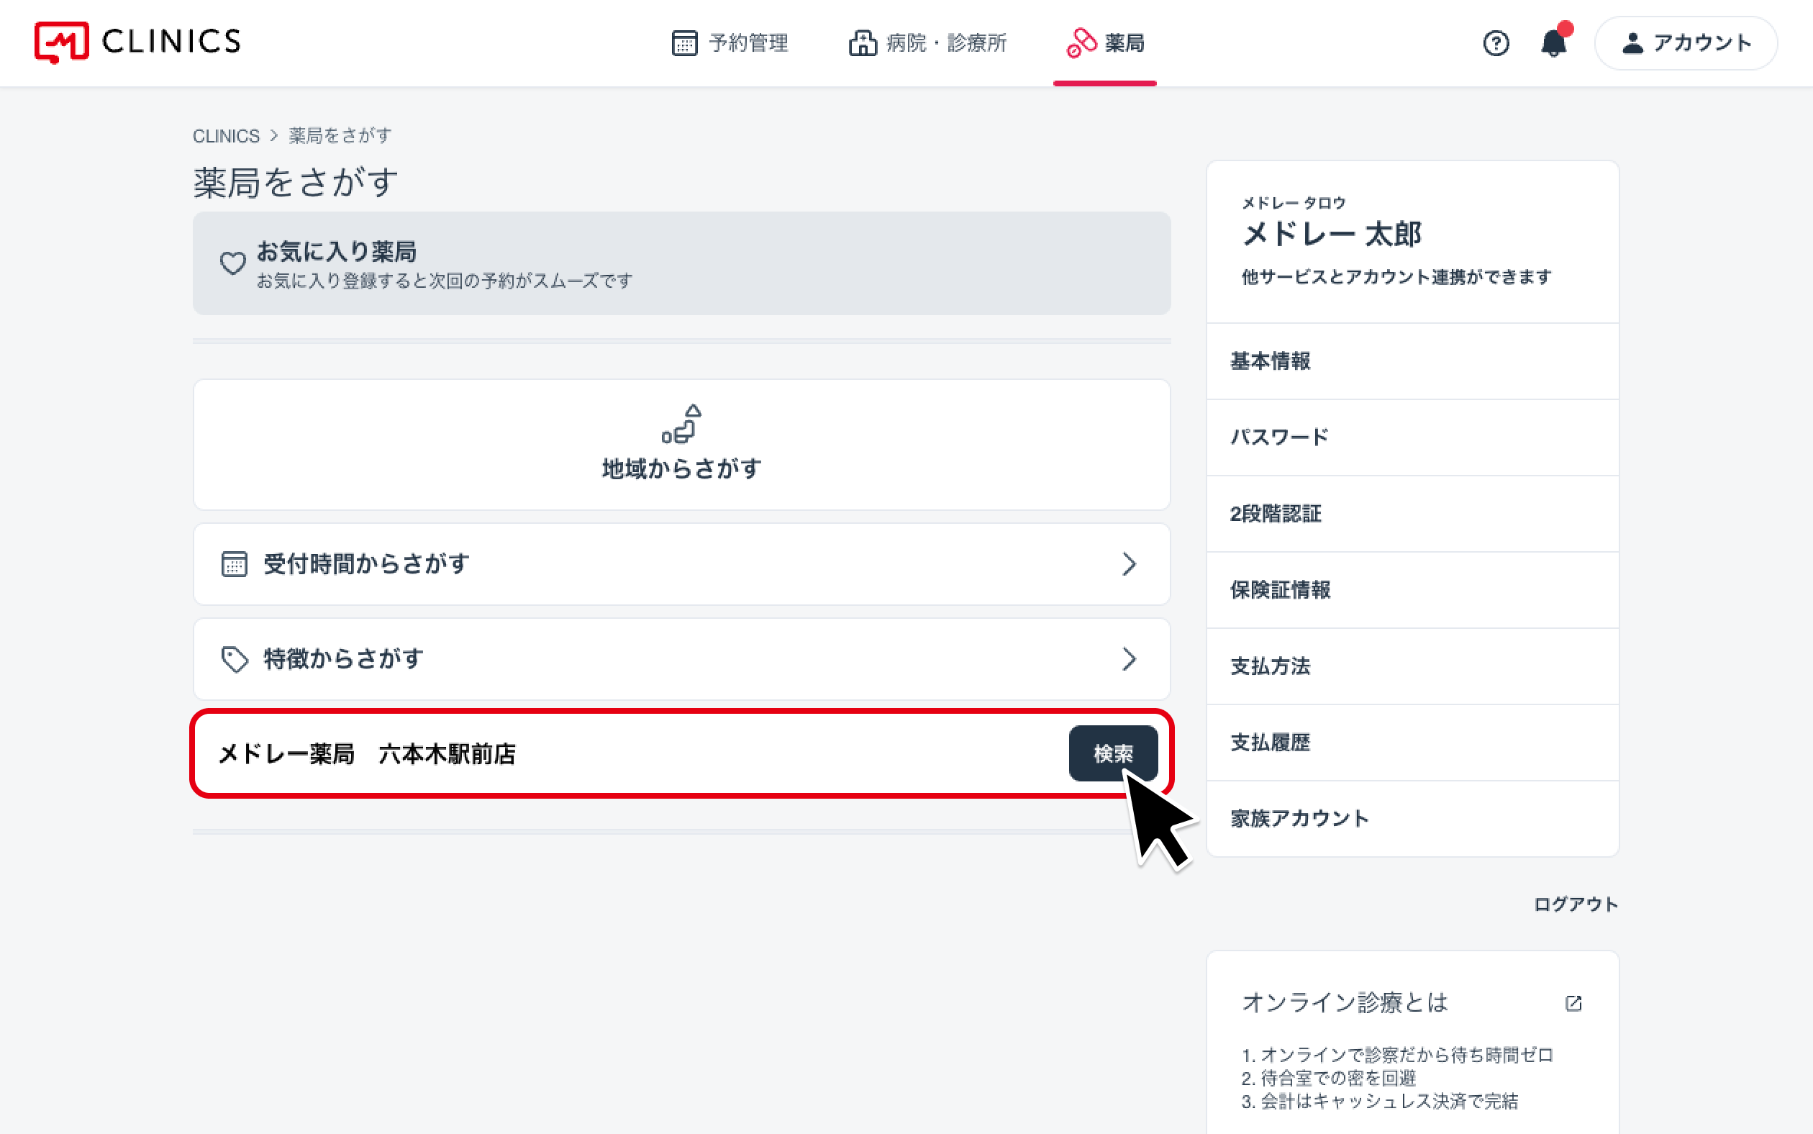Viewport: 1813px width, 1134px height.
Task: Click the オンライン診療とは heading link
Action: 1345,1003
